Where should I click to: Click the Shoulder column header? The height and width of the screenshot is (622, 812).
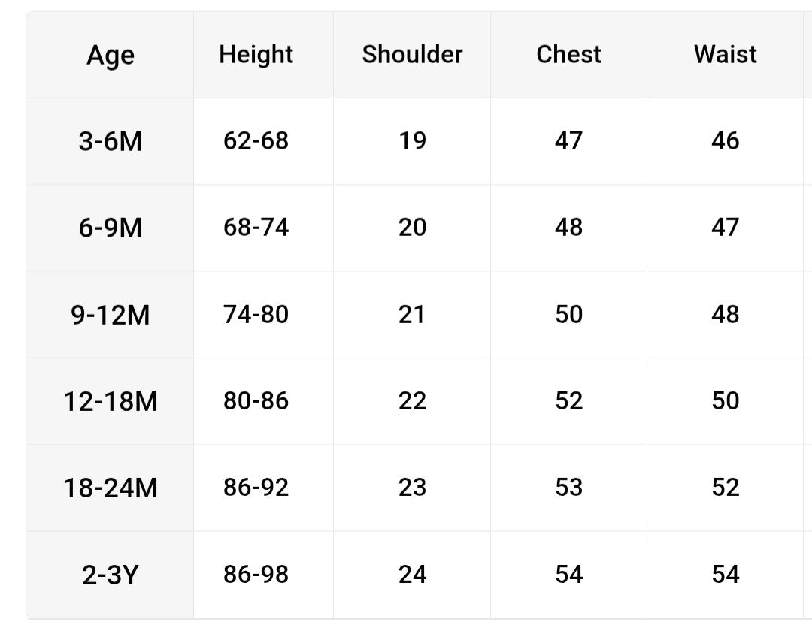pyautogui.click(x=412, y=54)
